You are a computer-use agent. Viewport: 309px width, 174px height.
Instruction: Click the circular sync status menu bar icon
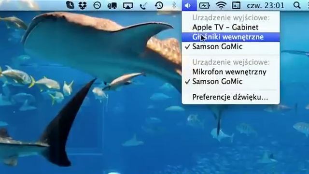[x=97, y=5]
